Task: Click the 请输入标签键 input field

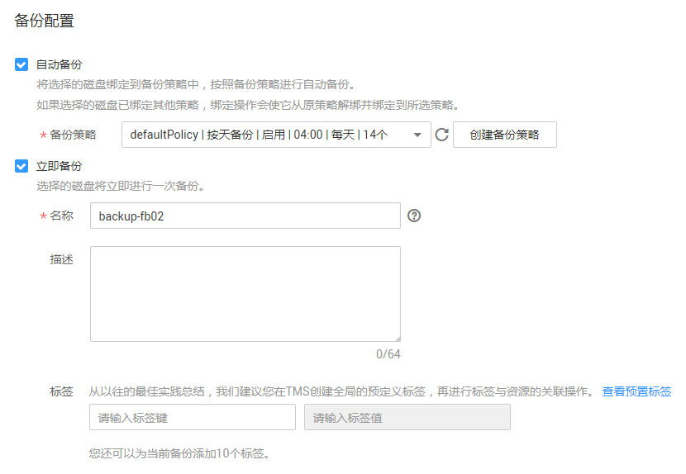Action: [193, 417]
